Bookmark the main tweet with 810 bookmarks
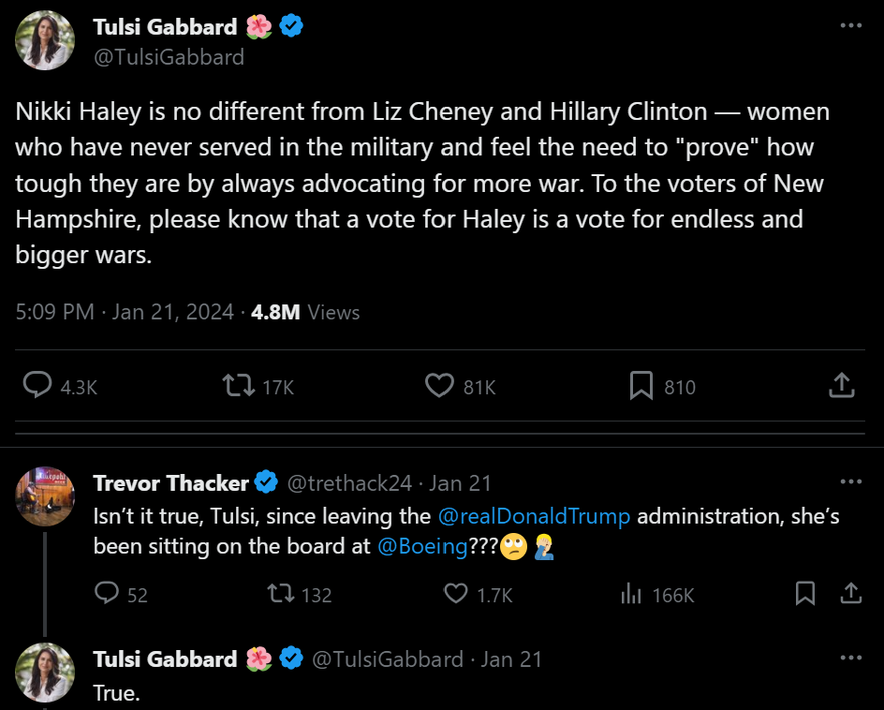Viewport: 884px width, 710px height. pos(641,386)
